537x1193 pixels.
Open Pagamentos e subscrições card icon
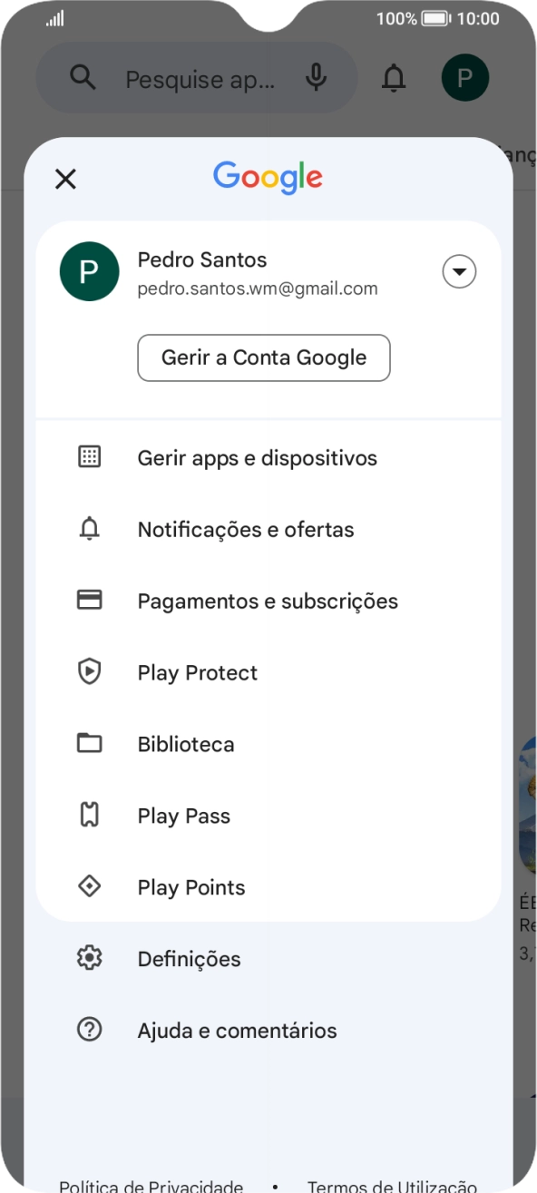[89, 600]
